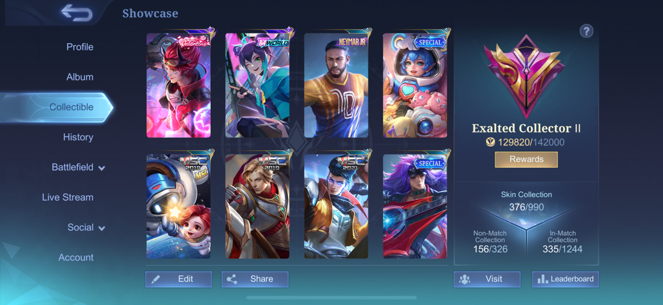Click the bar chart Leaderboard icon
The width and height of the screenshot is (663, 305).
[542, 279]
